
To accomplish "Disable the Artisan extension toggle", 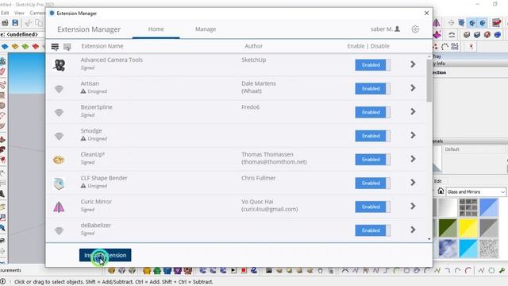I will tap(372, 88).
